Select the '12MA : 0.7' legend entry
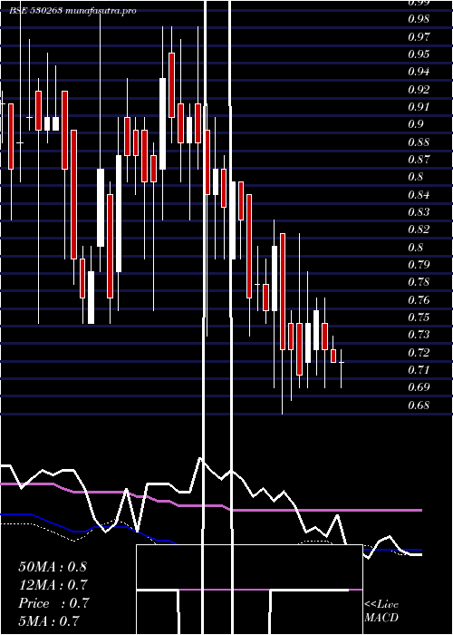The width and height of the screenshot is (453, 635). click(53, 585)
